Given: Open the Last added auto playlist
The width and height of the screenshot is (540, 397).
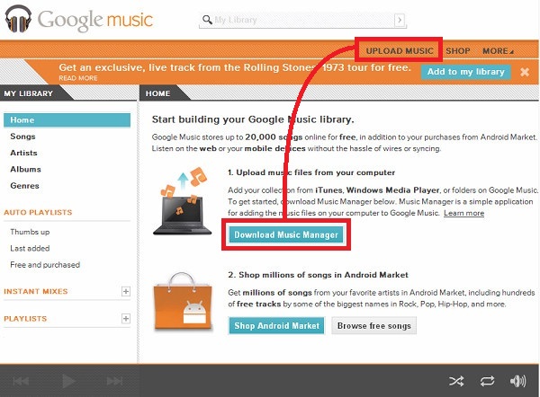Looking at the screenshot, I should tap(30, 249).
